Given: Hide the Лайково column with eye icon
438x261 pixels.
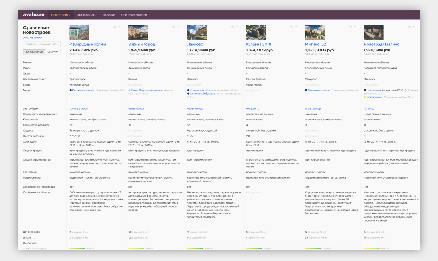Looking at the screenshot, I should [x=232, y=27].
